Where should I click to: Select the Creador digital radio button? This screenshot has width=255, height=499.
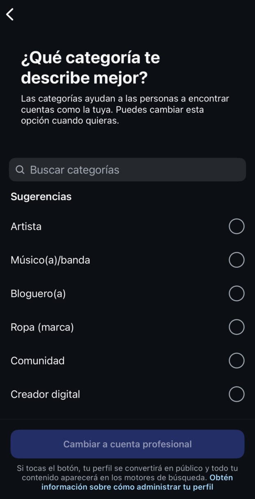coord(236,394)
